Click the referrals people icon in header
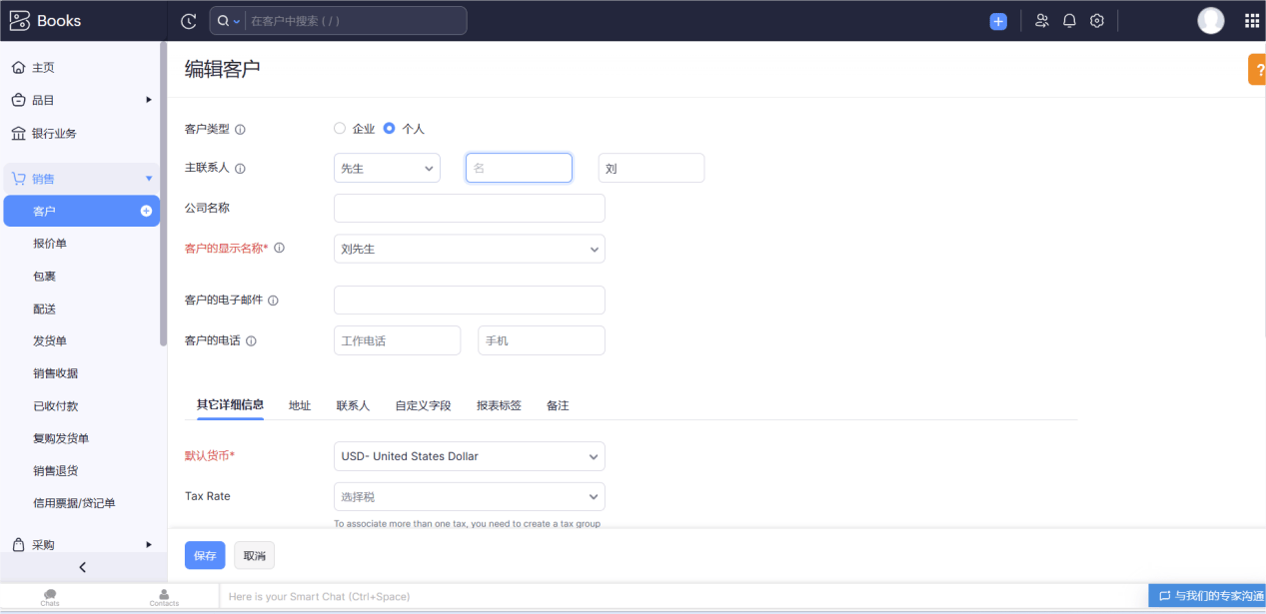1266x614 pixels. (1042, 21)
